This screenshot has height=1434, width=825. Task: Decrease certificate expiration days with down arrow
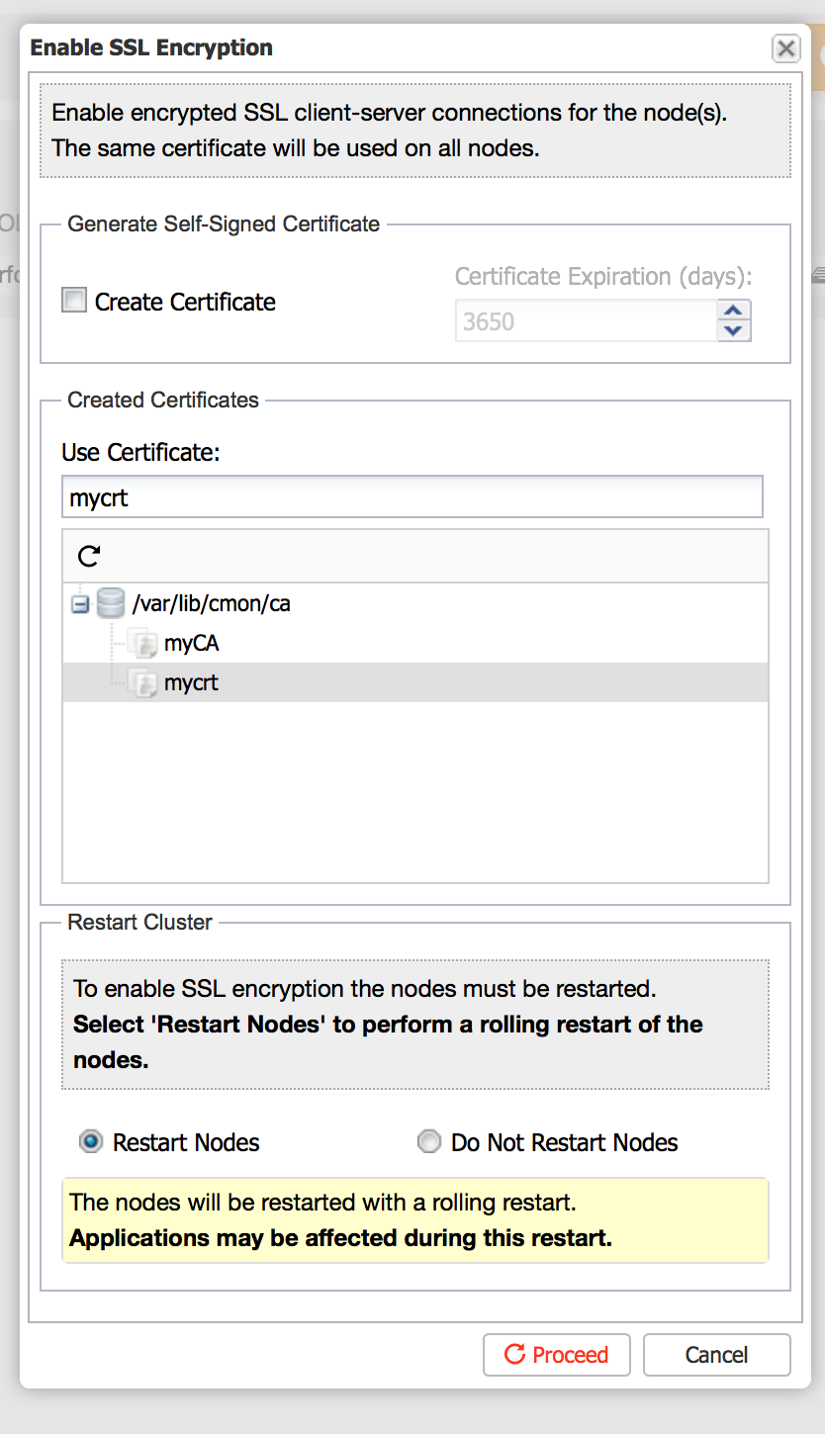tap(733, 331)
